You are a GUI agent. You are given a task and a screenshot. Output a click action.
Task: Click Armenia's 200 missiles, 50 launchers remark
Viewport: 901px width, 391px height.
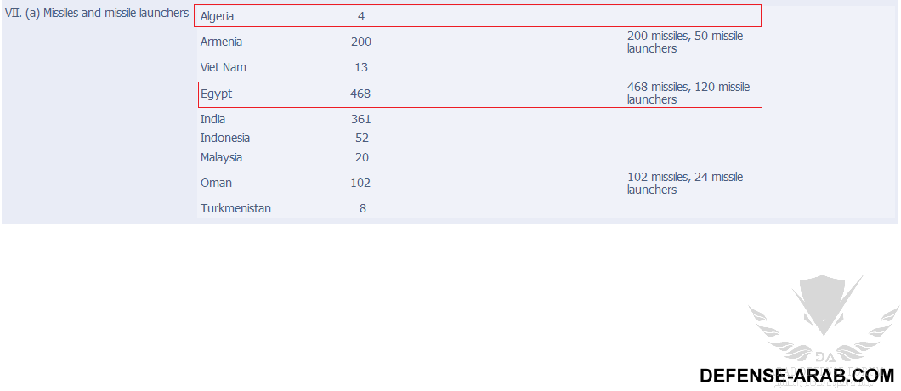click(x=685, y=42)
